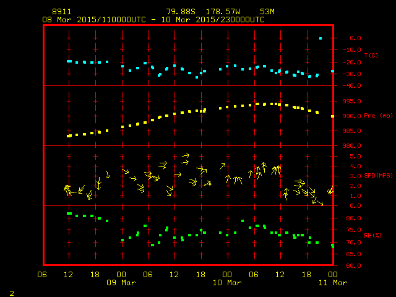Click the SPD(MPS) wind speed axis title
Viewport: 396px width, 297px height.
[x=378, y=176]
